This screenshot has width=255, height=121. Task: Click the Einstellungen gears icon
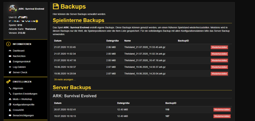pyautogui.click(x=8, y=82)
